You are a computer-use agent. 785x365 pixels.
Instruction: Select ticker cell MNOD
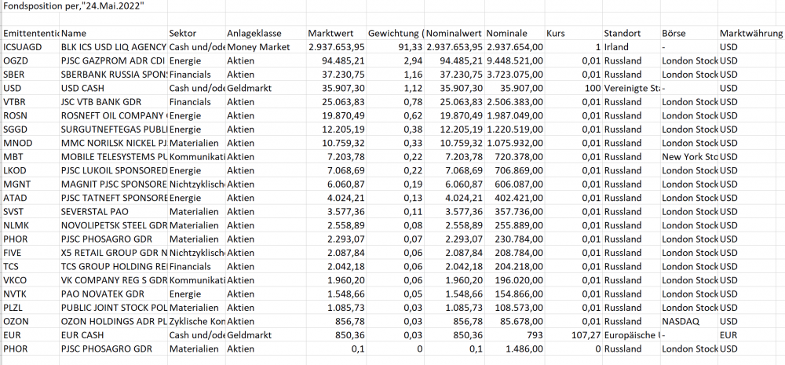[31, 143]
